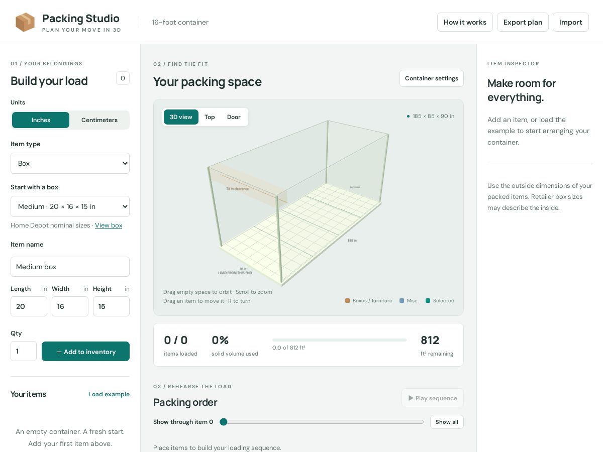Select Inches units
This screenshot has width=603, height=452.
tap(41, 120)
